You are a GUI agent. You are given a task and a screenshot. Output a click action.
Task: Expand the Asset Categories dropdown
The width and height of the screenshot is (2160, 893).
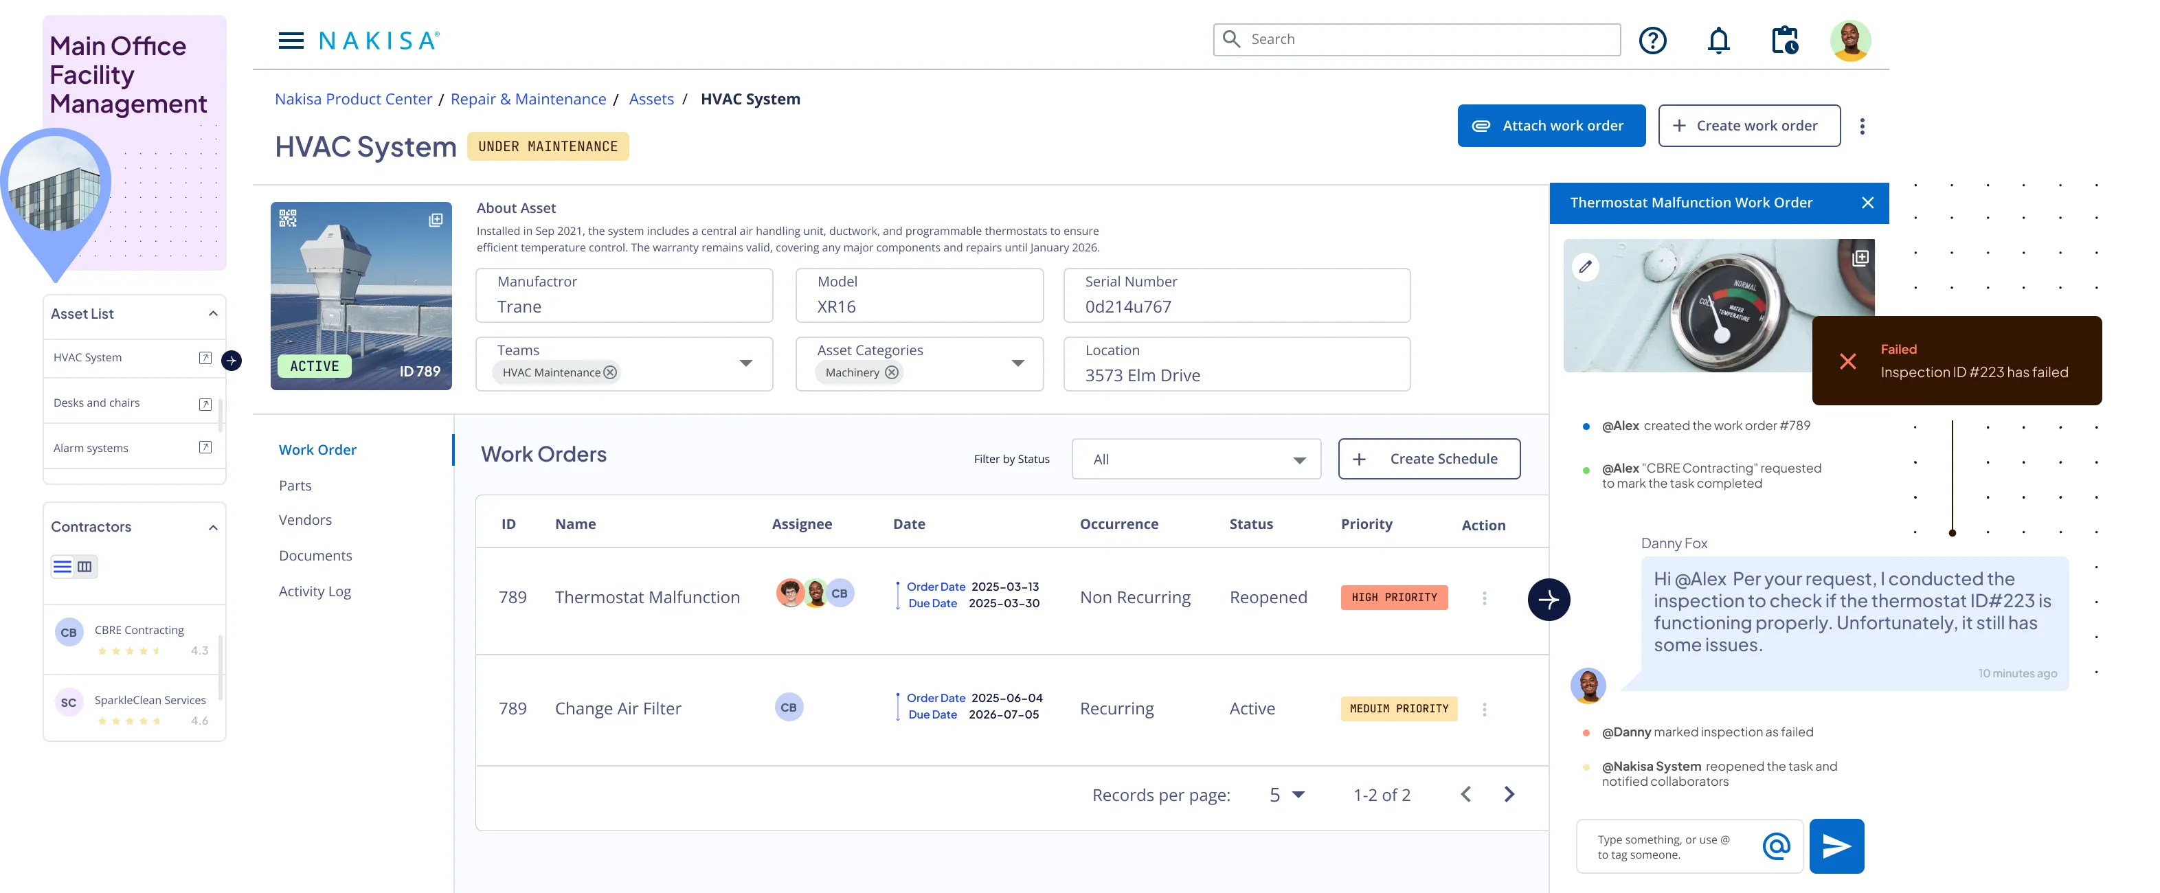click(x=1017, y=363)
